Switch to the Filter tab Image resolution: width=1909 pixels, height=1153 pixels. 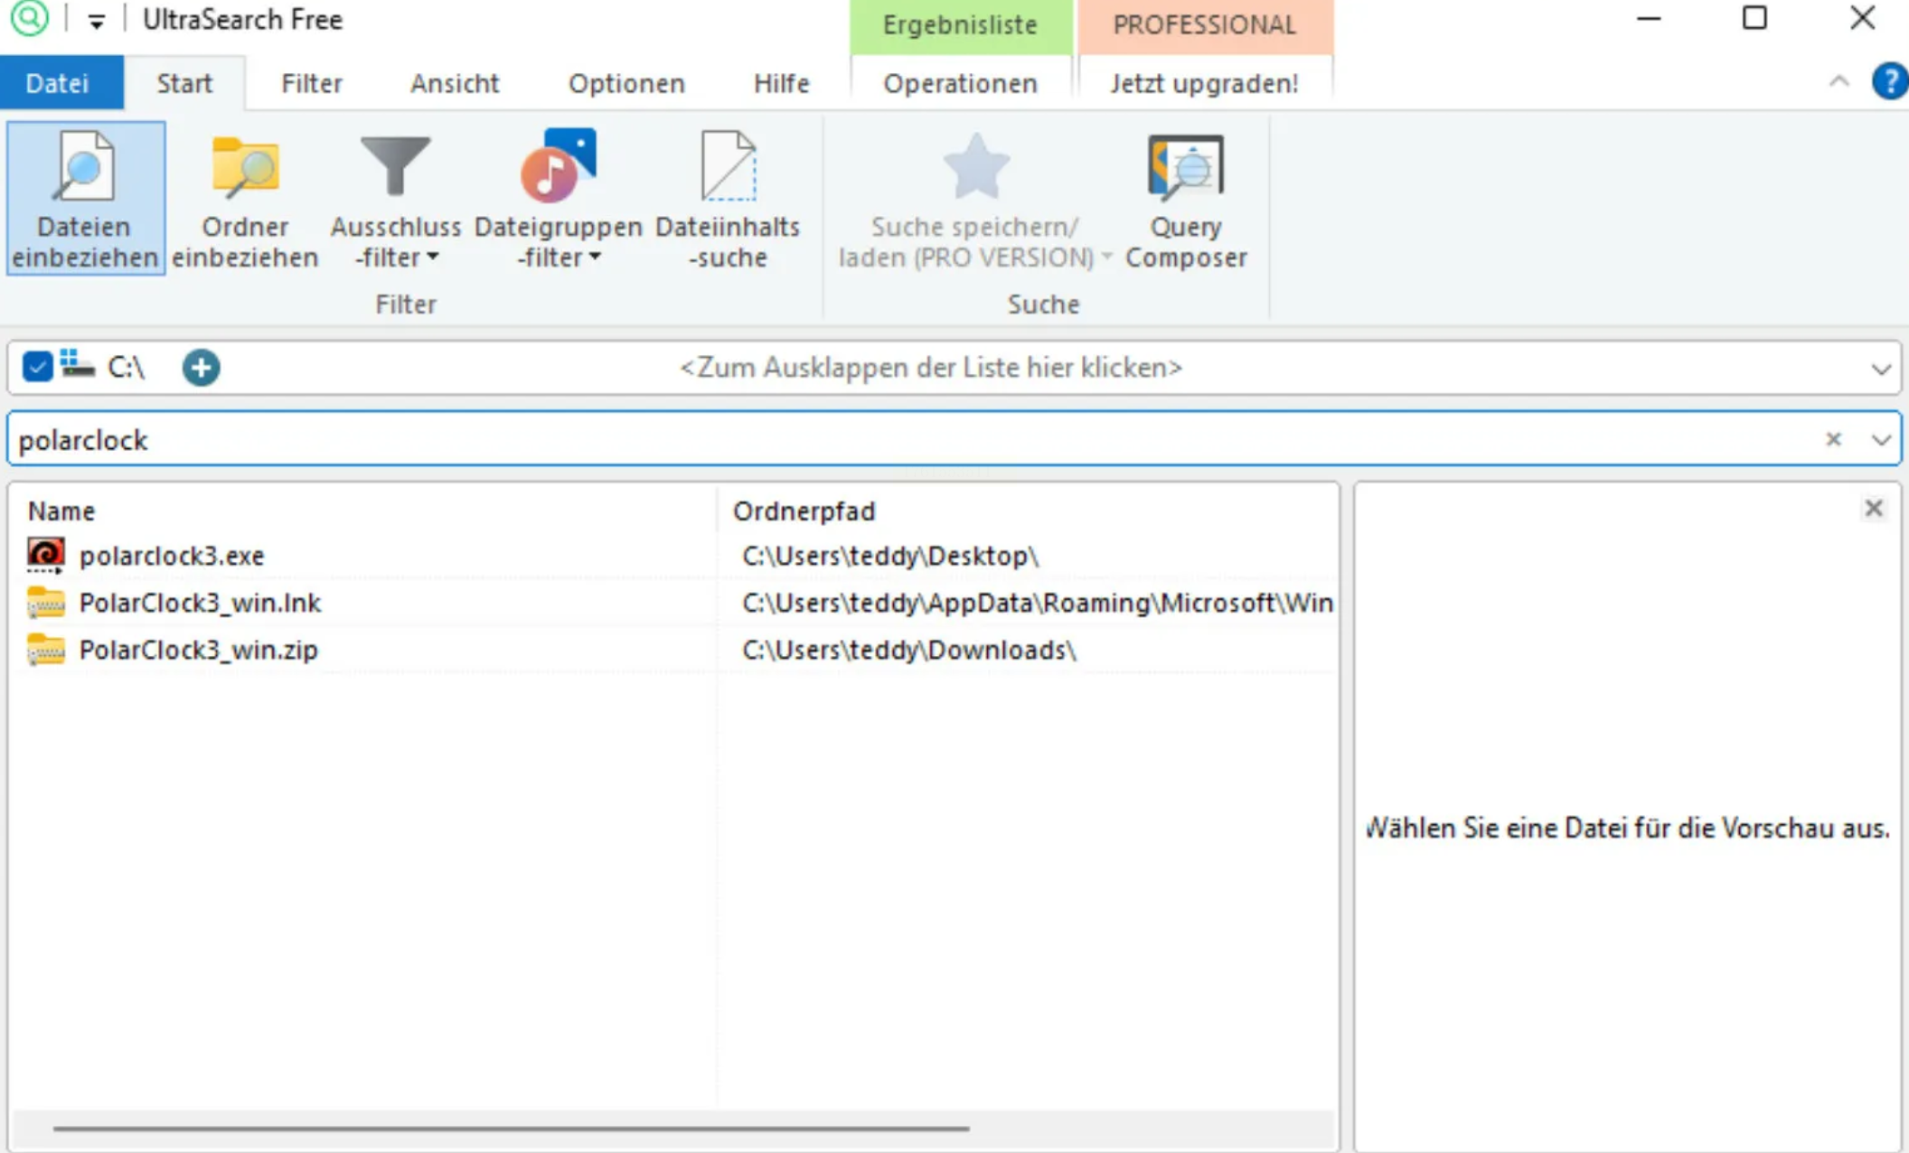pos(311,83)
